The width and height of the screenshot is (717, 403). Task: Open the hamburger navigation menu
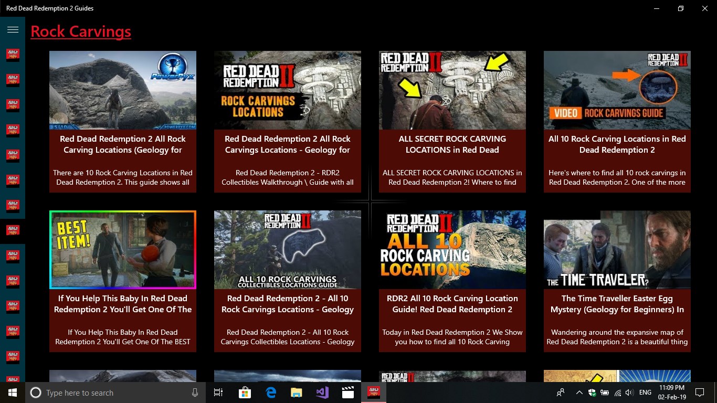click(x=13, y=29)
